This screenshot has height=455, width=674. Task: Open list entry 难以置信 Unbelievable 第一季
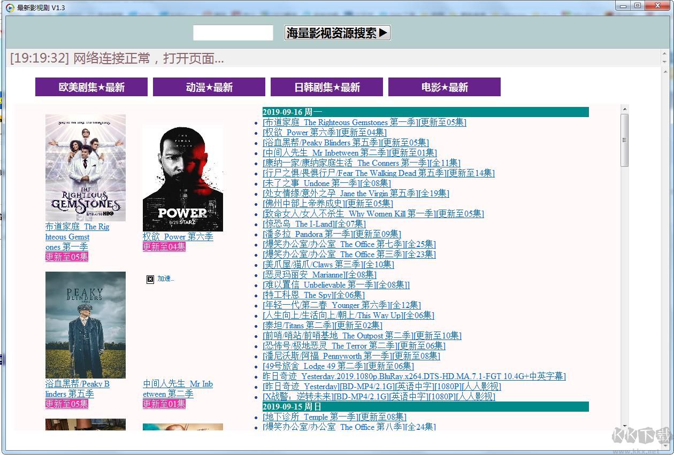336,285
